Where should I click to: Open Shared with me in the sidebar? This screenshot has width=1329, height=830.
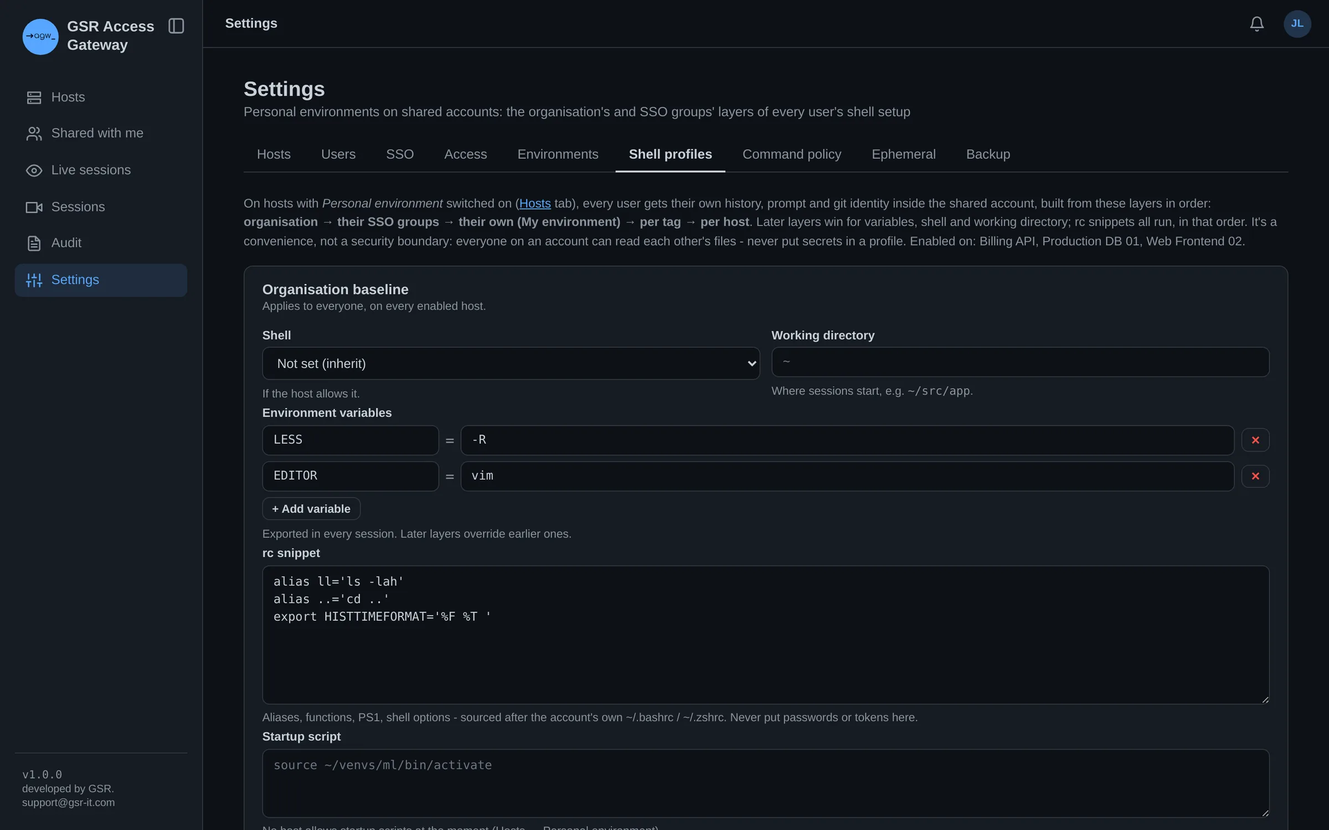(101, 133)
